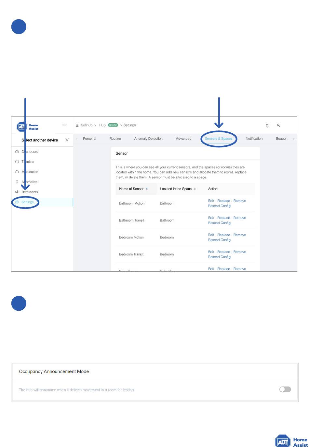
Task: Click the Timeline clock icon
Action: [x=17, y=162]
